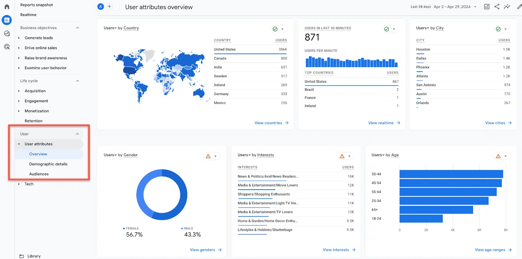Collapse the Business objectives section
This screenshot has width=522, height=259.
(78, 28)
